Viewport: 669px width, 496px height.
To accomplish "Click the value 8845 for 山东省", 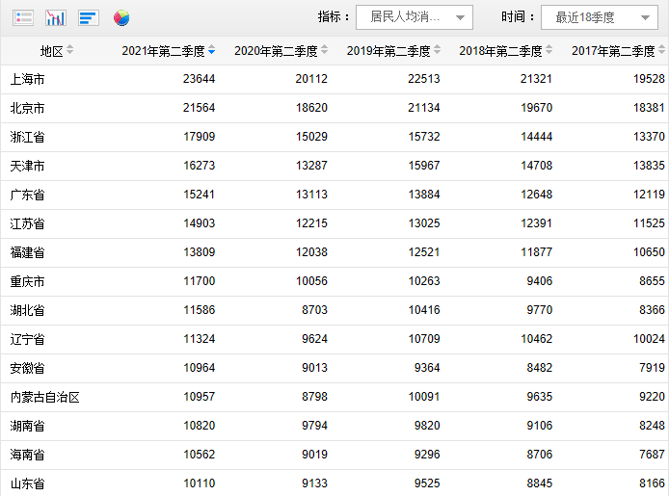I will coord(539,483).
